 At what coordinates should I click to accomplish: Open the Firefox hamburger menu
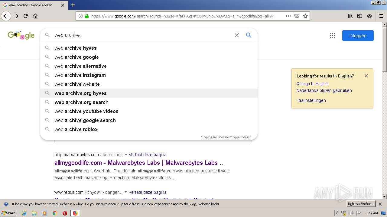(381, 16)
